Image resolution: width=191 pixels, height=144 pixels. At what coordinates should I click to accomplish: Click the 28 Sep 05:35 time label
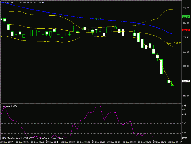coord(129,142)
